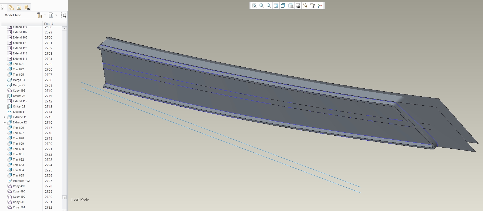This screenshot has width=483, height=211.
Task: Select the Trim 632 feature
Action: pyautogui.click(x=18, y=160)
